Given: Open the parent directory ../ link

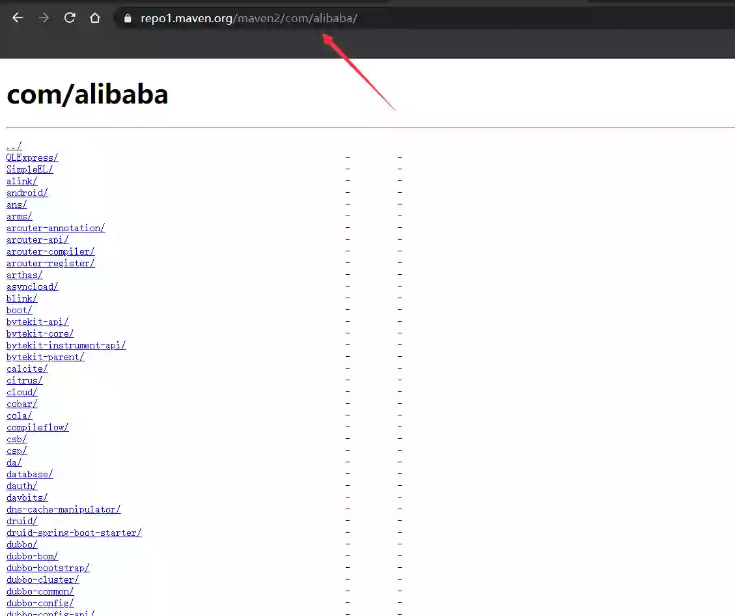Looking at the screenshot, I should [x=14, y=146].
